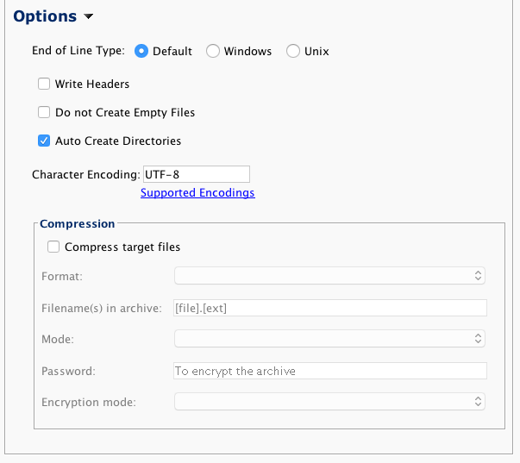
Task: Collapse the Options section arrow
Action: point(90,17)
